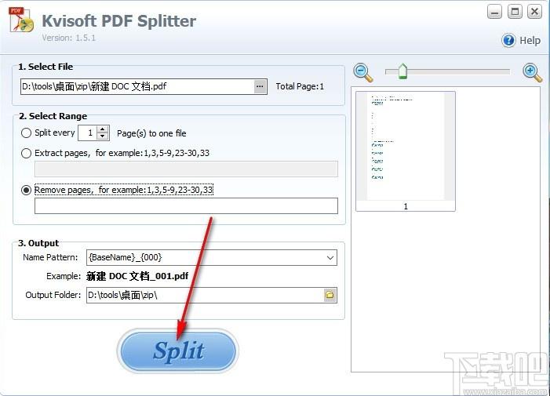The height and width of the screenshot is (396, 550).
Task: Click the example filename '新建 DOC 文档_001.pdf'
Action: (x=137, y=276)
